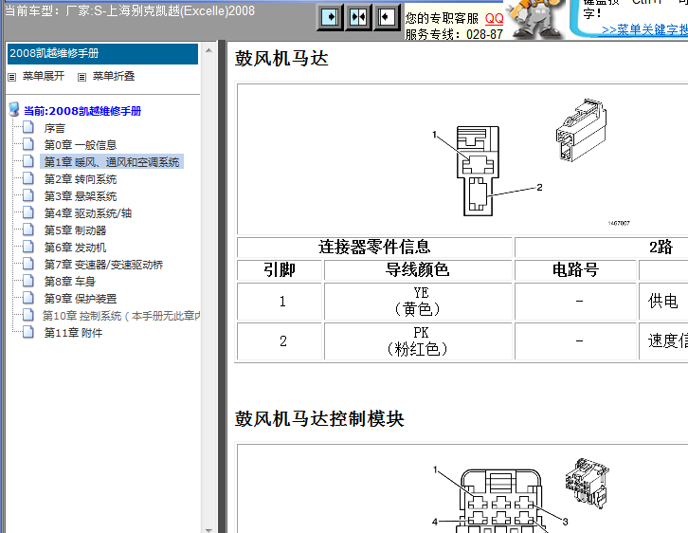Viewport: 688px width, 533px height.
Task: Click the page icon next to 第4章 驱动系统/轴
Action: (28, 213)
